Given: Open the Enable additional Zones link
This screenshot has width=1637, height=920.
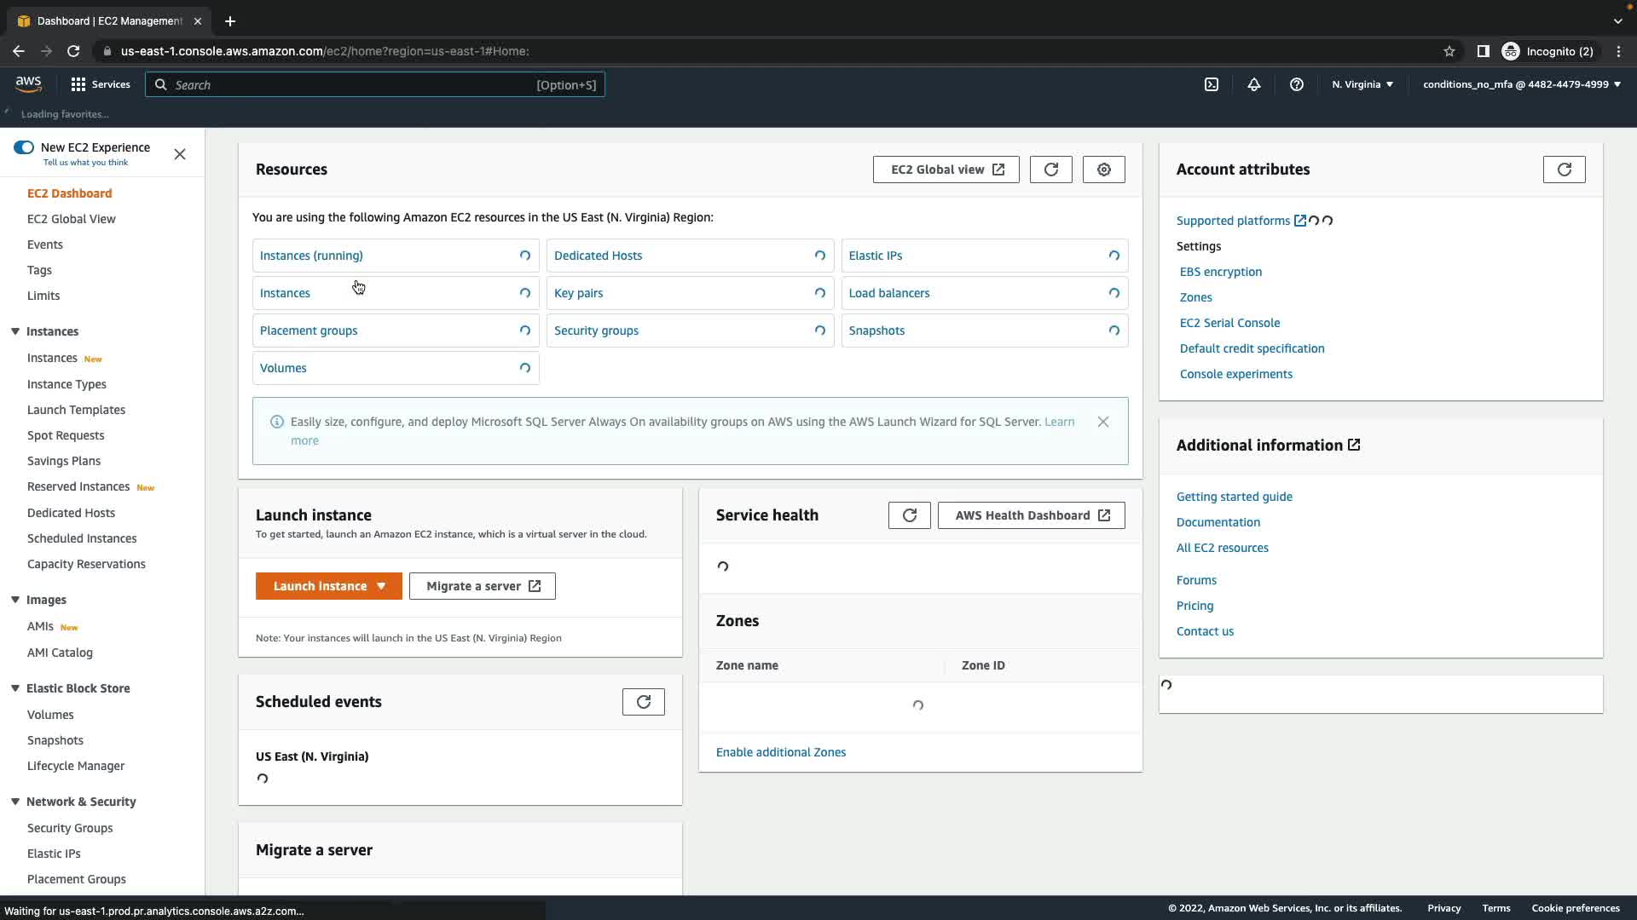Looking at the screenshot, I should pyautogui.click(x=780, y=752).
